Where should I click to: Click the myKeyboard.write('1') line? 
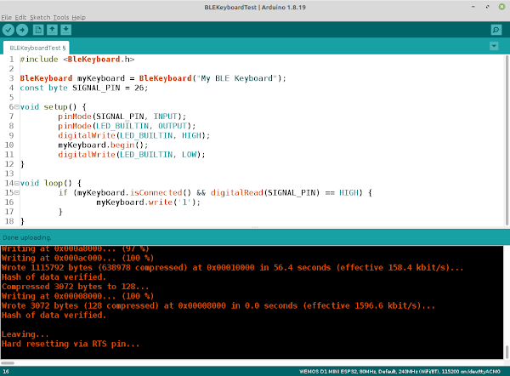[x=148, y=202]
